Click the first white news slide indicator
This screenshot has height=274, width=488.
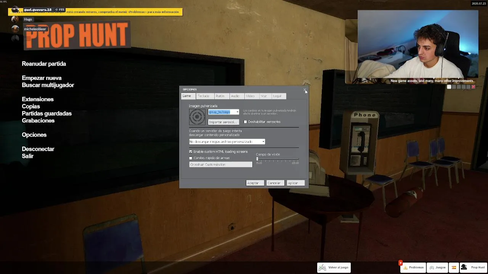tap(449, 87)
